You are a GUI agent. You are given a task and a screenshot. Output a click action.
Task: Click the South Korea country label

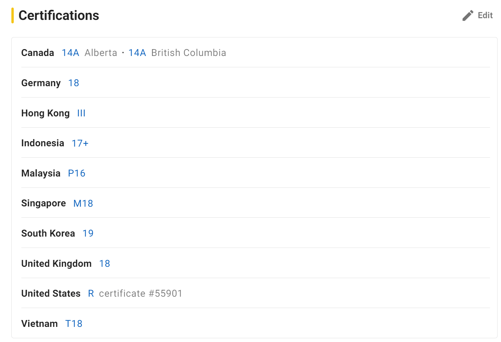48,233
